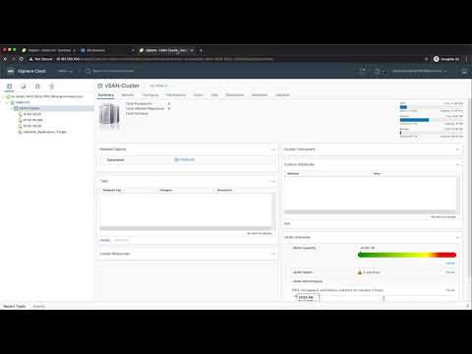Select VMs and Templates inventory view icon

24,87
